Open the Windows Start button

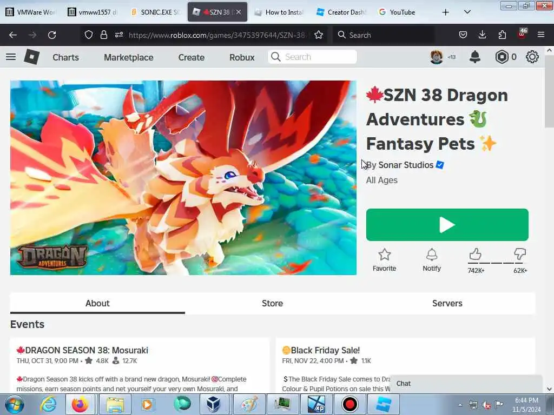click(14, 404)
